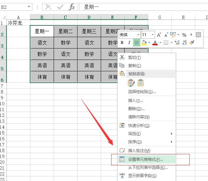
Task: Decrease decimal places in mini toolbar
Action: pyautogui.click(x=184, y=43)
